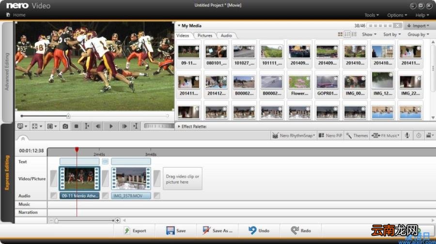Click the Export button

pyautogui.click(x=135, y=230)
